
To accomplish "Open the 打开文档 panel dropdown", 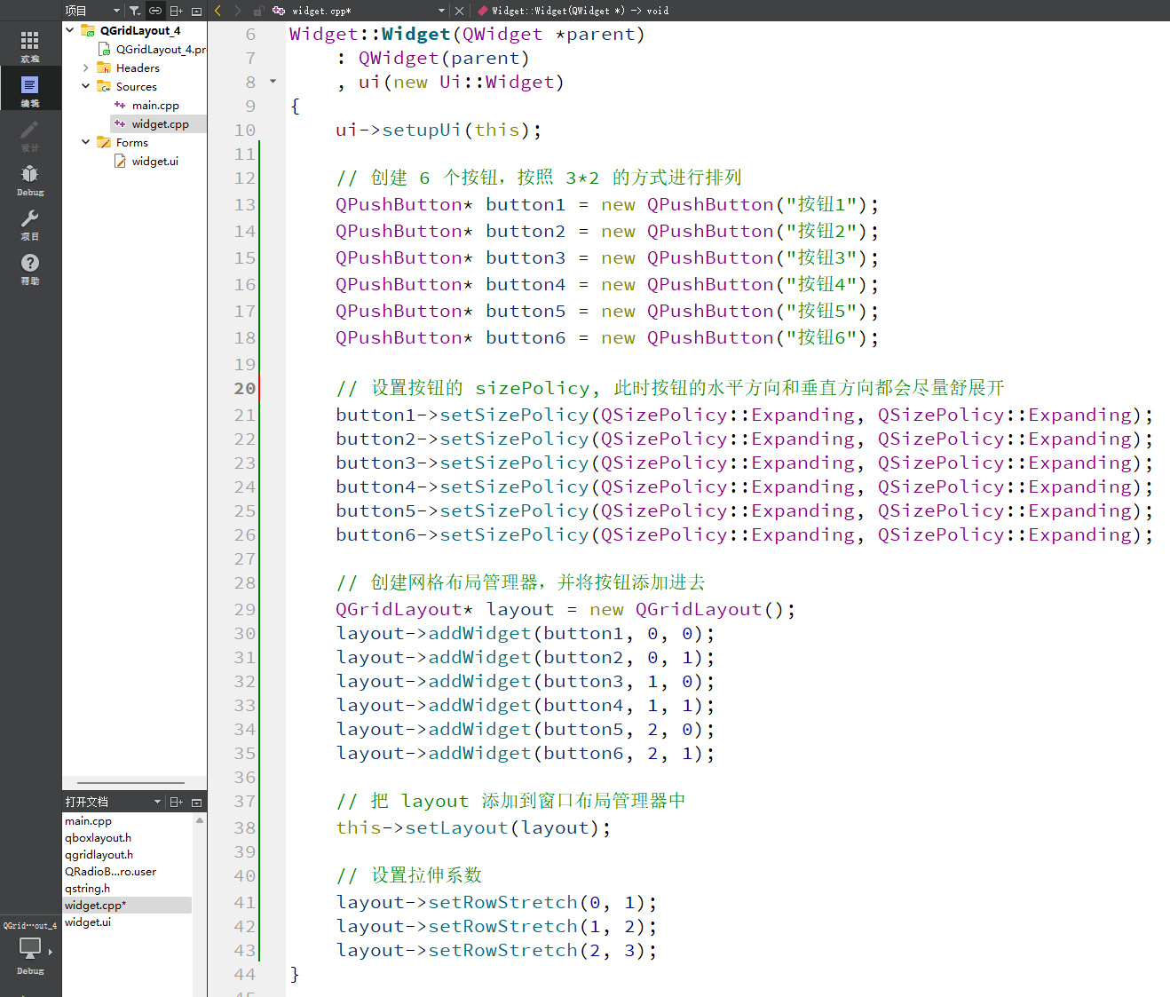I will (157, 801).
